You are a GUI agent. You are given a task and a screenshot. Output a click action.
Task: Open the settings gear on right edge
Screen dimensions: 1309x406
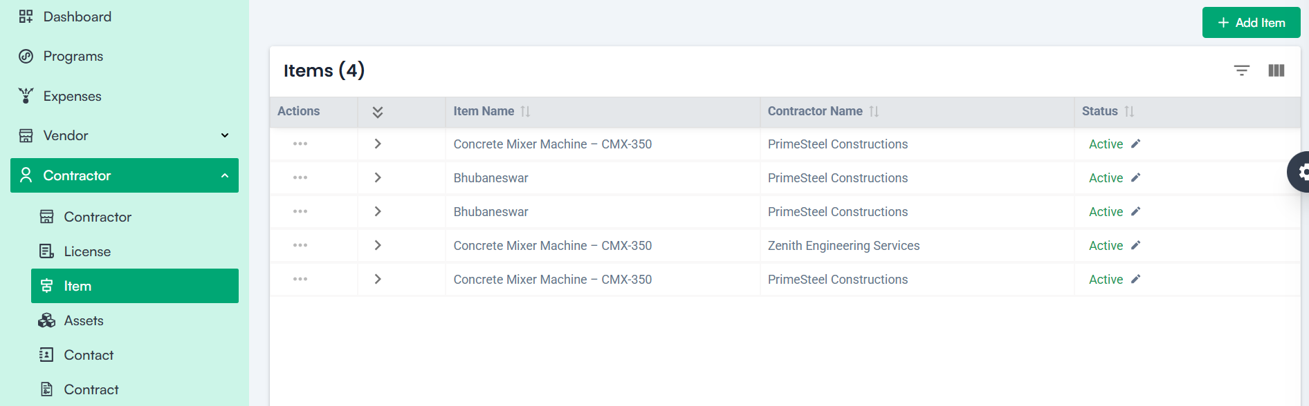point(1301,172)
